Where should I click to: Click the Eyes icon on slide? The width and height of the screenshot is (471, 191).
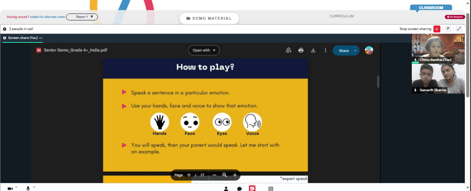(x=222, y=122)
